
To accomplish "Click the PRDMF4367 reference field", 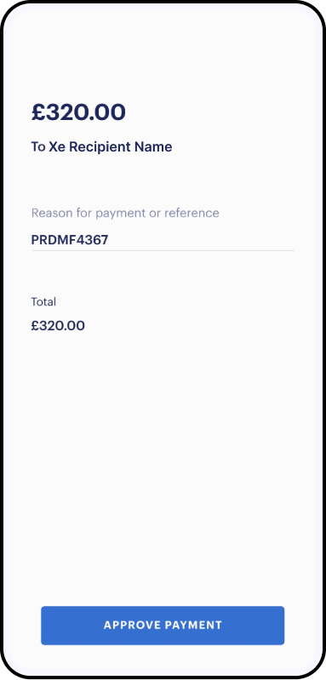I will click(x=163, y=240).
